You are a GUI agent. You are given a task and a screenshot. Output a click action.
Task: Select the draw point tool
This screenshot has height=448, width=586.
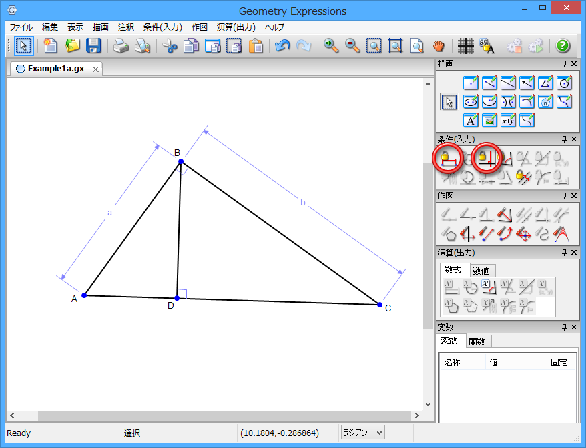pyautogui.click(x=471, y=83)
